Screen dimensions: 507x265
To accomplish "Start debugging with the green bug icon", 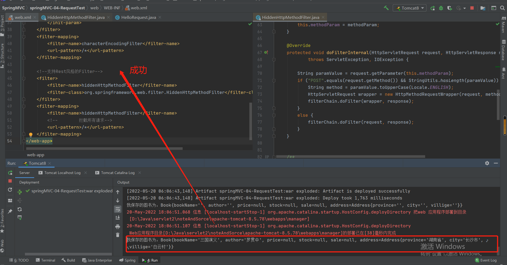I will pyautogui.click(x=441, y=8).
